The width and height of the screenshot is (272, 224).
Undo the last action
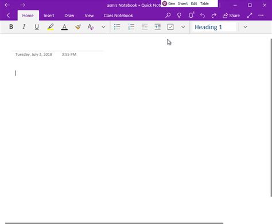point(203,16)
